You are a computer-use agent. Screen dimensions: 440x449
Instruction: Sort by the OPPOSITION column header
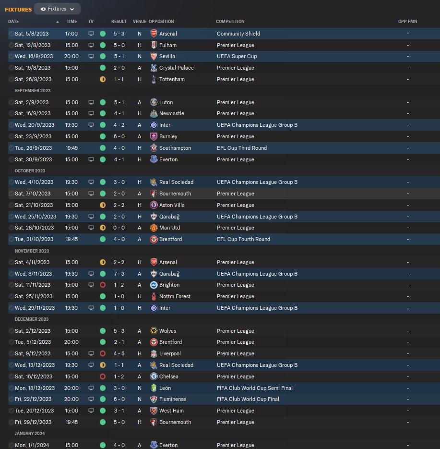(x=161, y=22)
